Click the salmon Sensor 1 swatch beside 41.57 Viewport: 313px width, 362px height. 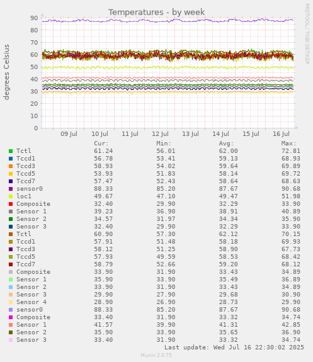(x=11, y=325)
